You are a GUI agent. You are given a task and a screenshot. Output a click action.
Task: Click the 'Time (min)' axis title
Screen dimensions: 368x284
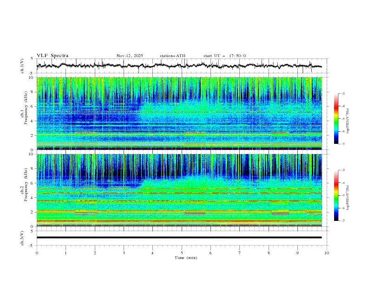click(x=186, y=258)
